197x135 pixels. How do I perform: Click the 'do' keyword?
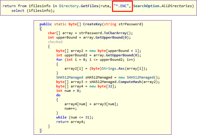pos(58,95)
